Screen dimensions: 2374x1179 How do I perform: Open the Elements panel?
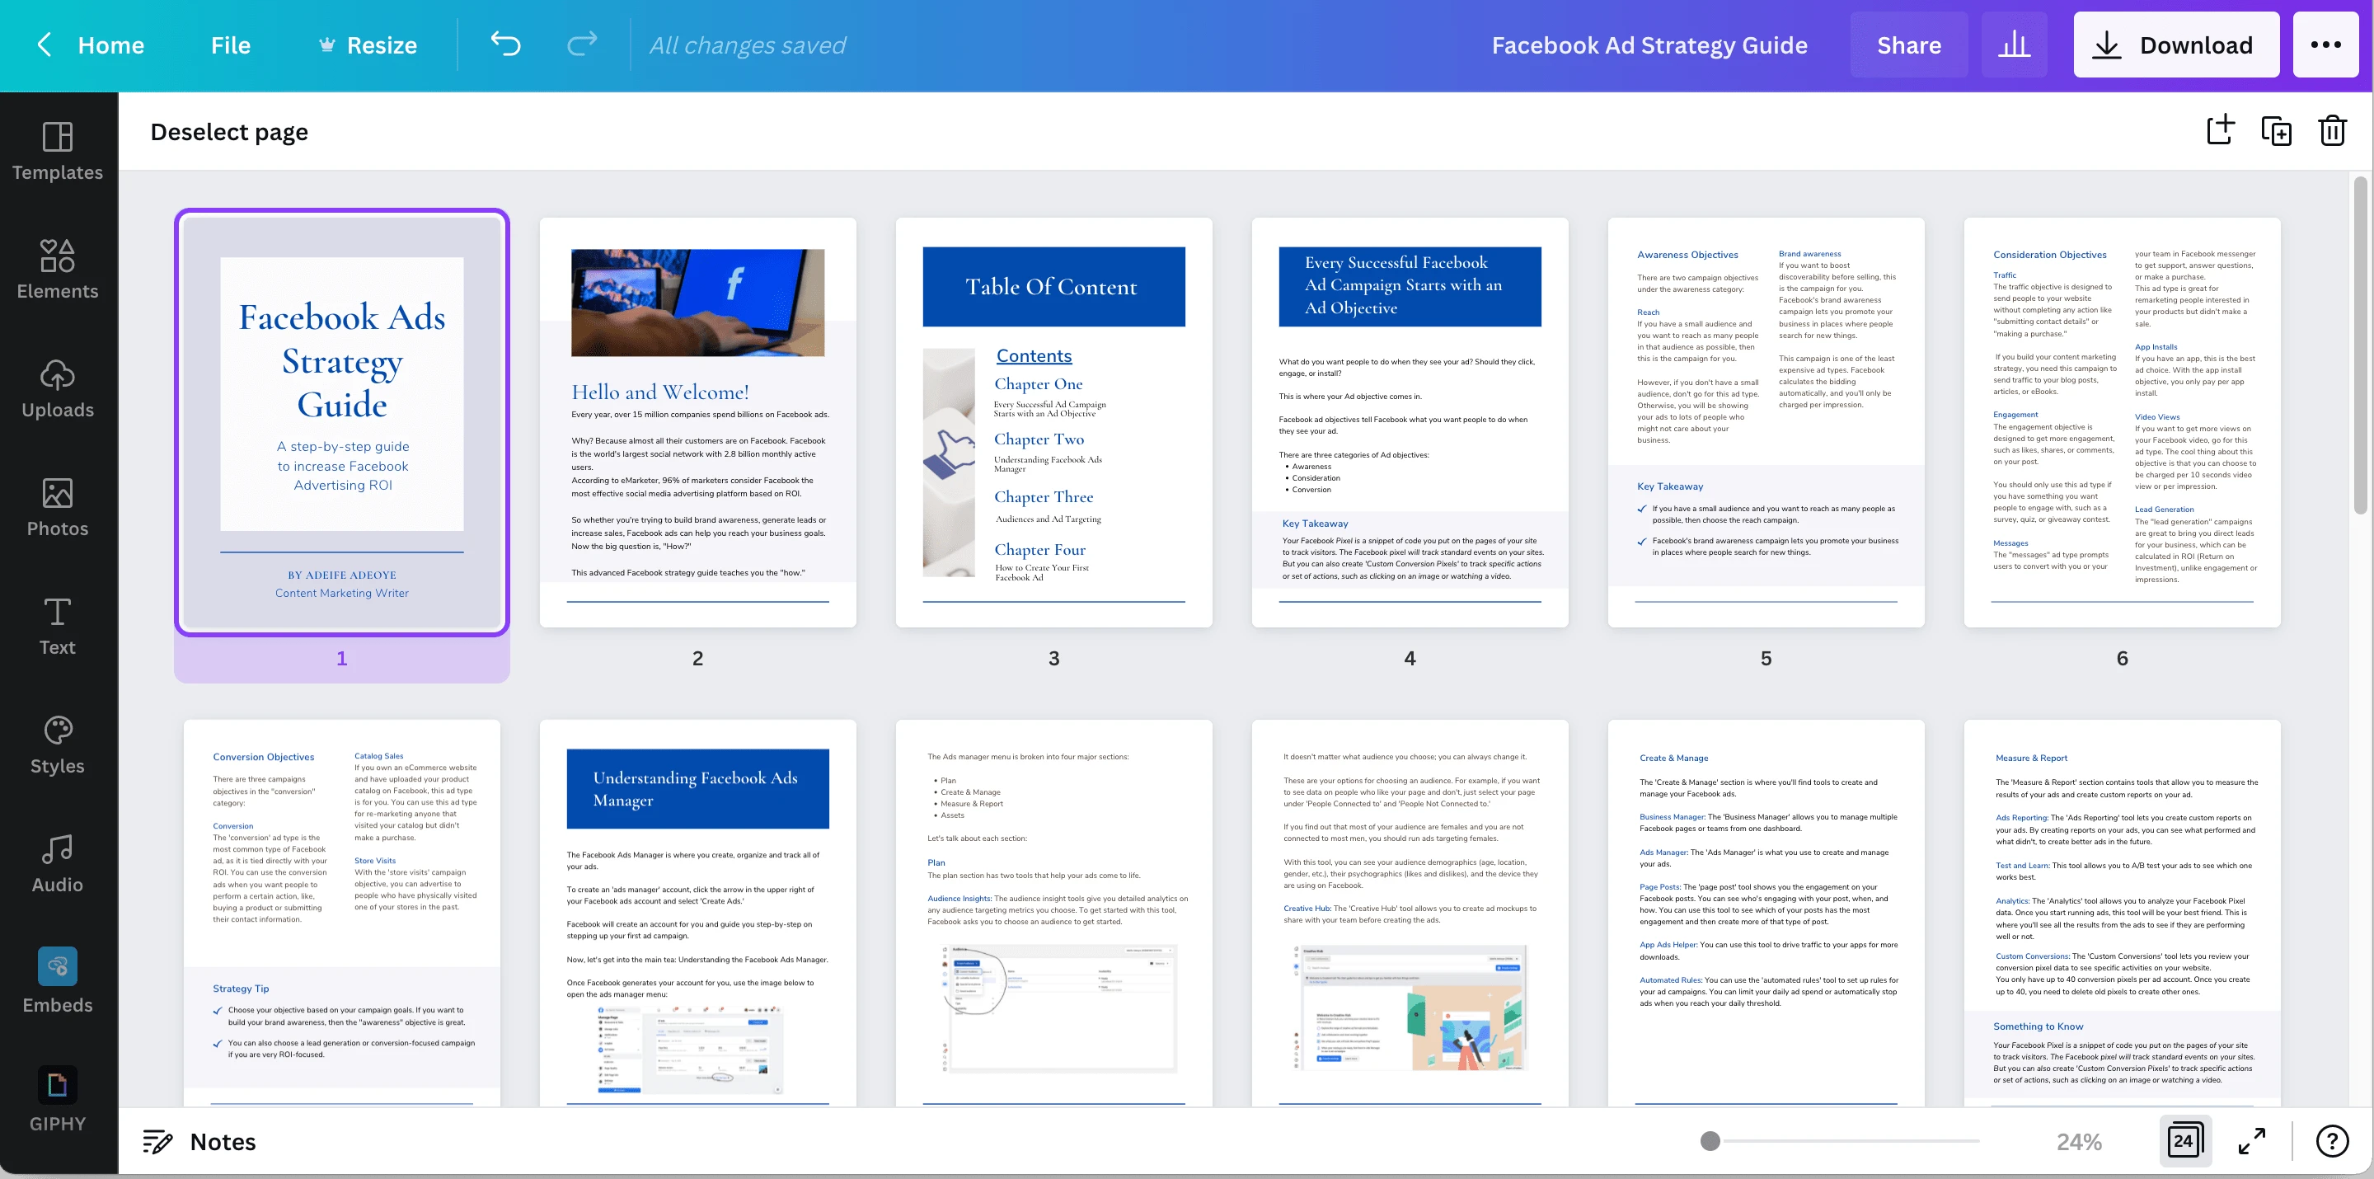pos(57,269)
